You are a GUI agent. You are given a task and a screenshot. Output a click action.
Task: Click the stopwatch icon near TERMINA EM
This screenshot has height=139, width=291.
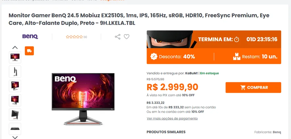point(236,39)
